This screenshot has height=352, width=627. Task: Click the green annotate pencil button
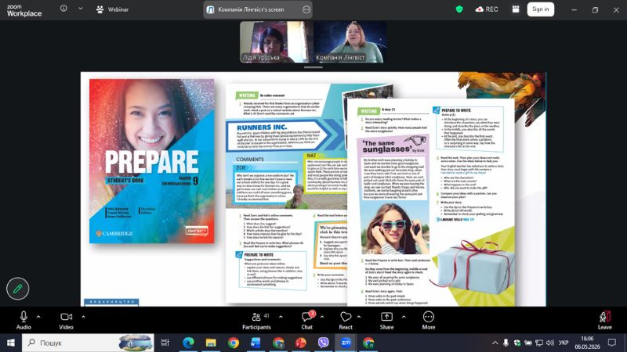click(17, 289)
